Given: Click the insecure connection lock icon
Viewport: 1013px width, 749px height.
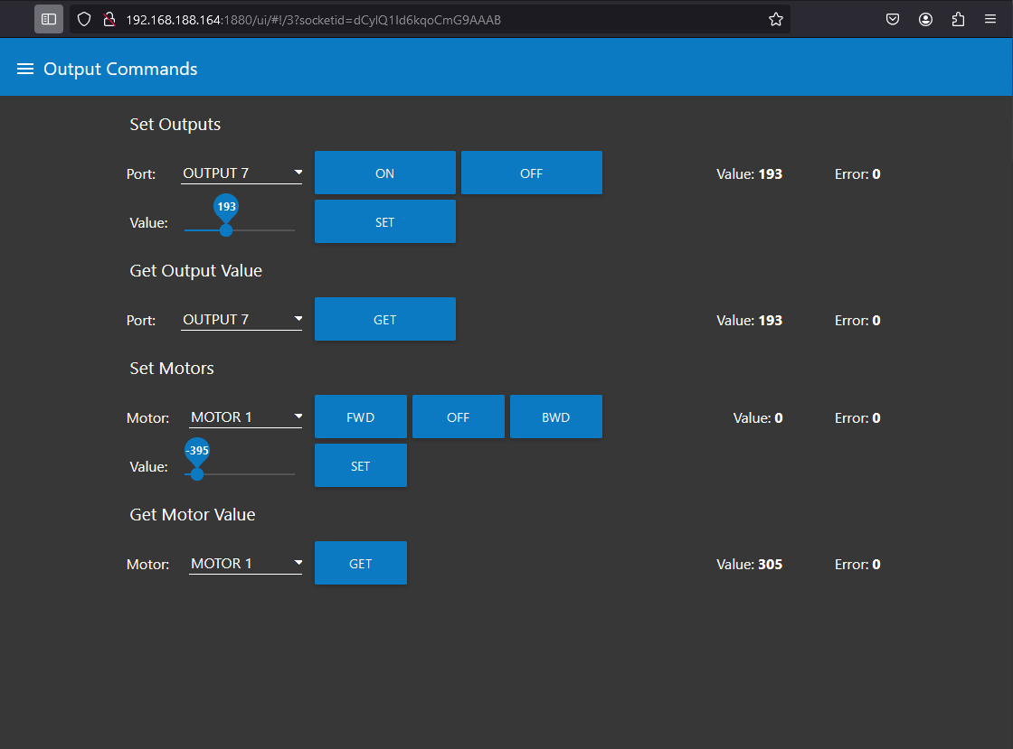Looking at the screenshot, I should pos(109,19).
